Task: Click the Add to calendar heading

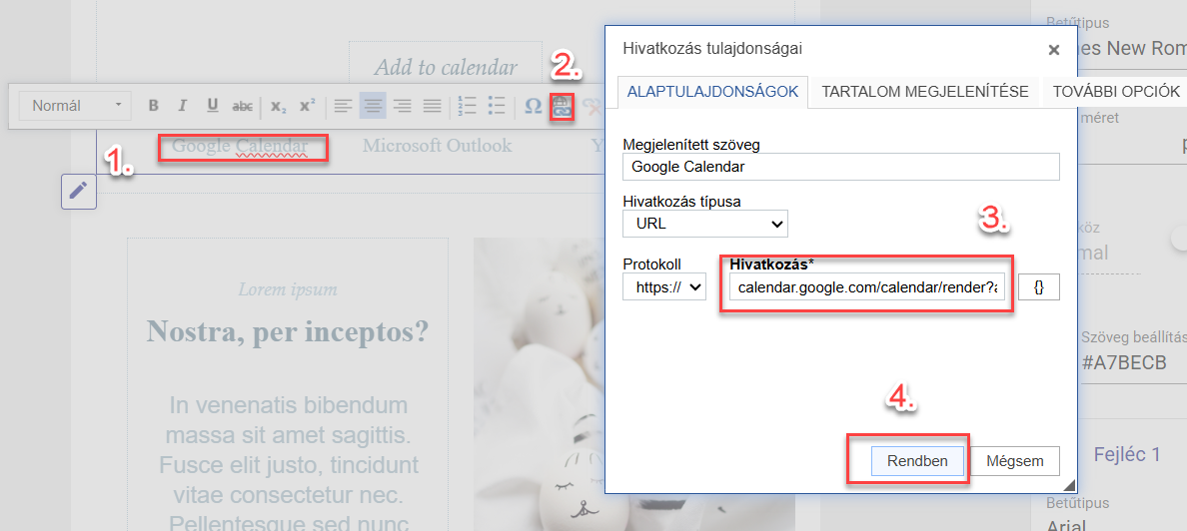Action: [x=446, y=67]
